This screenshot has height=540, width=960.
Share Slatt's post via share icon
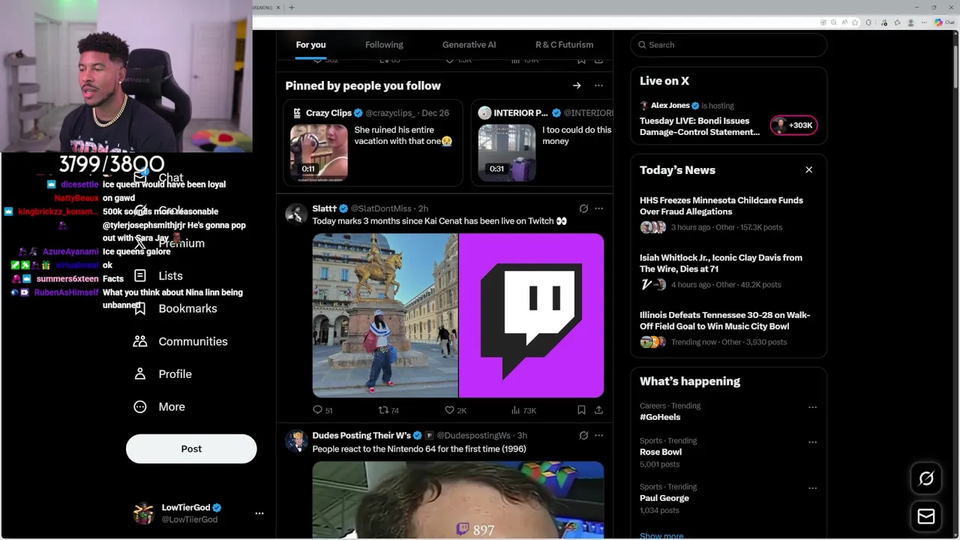tap(598, 410)
